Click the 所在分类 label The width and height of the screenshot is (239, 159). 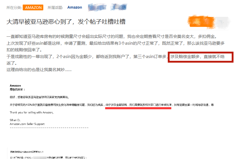(14, 8)
